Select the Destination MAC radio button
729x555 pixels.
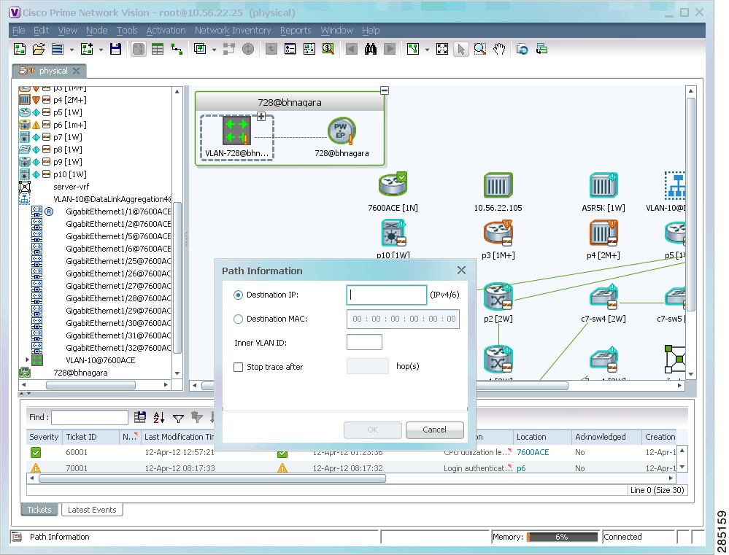[238, 319]
